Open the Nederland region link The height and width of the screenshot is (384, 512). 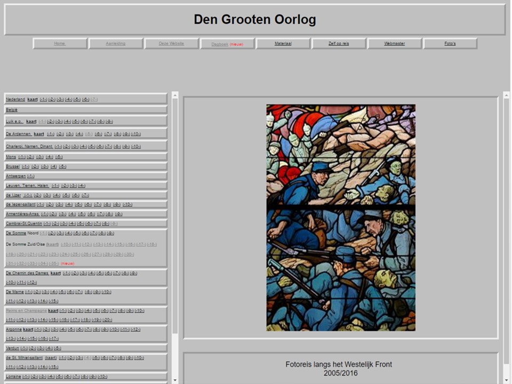[15, 99]
